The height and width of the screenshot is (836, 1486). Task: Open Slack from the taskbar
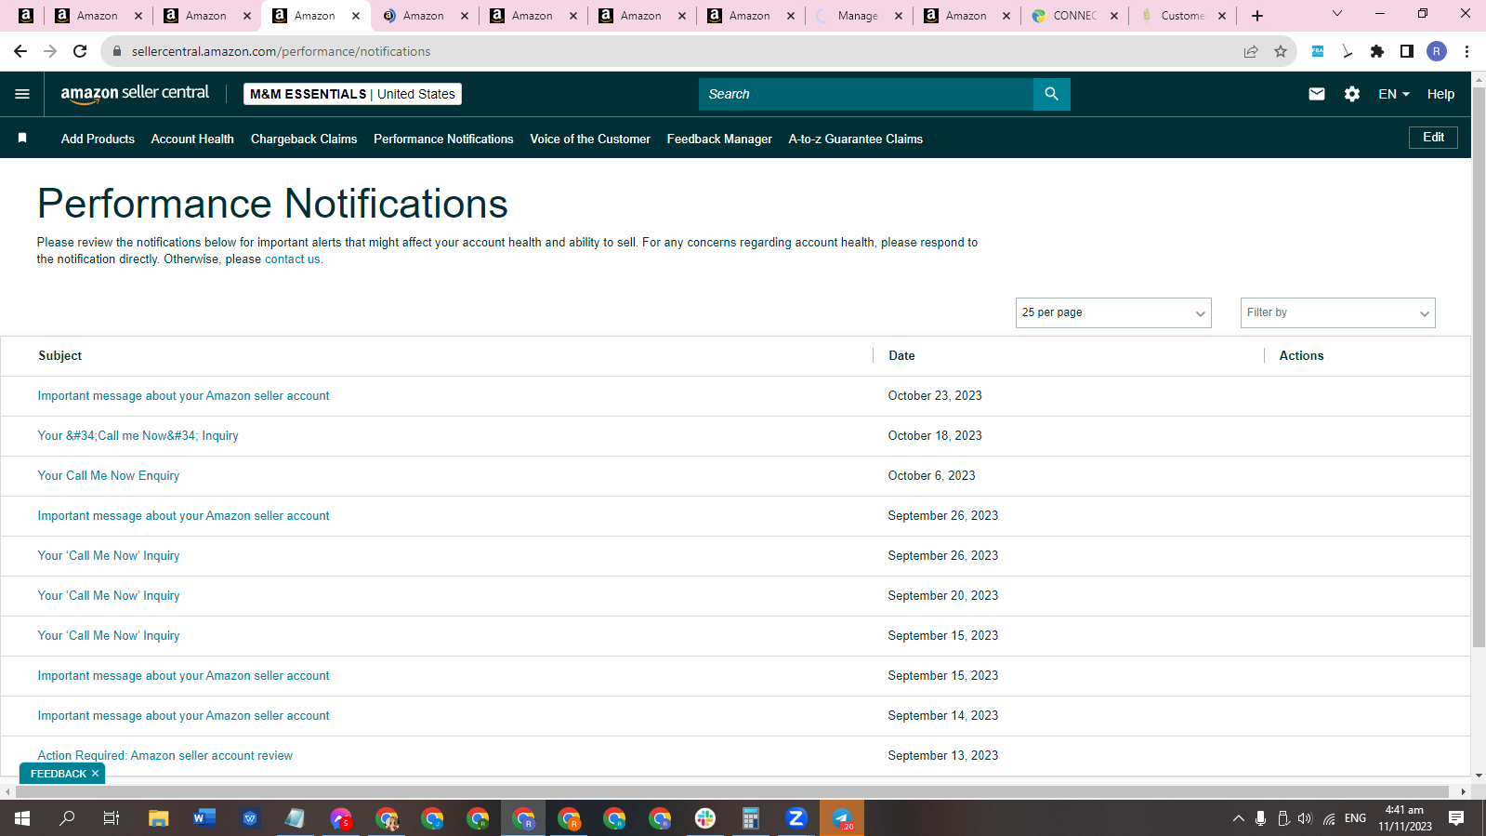[x=705, y=818]
